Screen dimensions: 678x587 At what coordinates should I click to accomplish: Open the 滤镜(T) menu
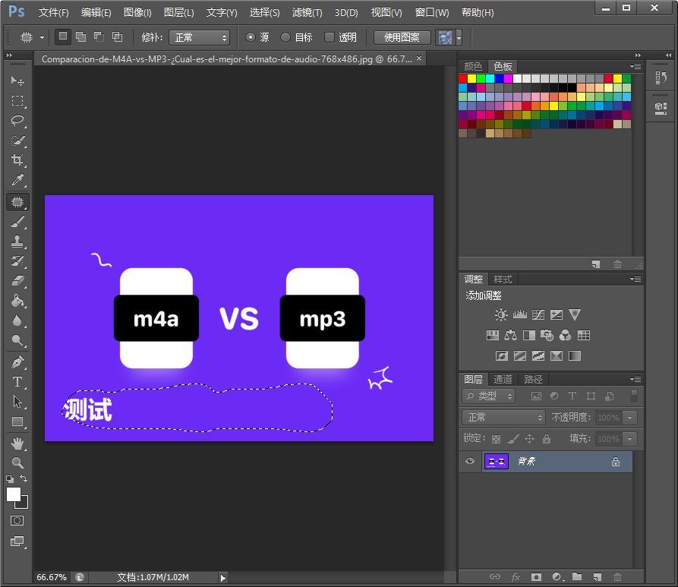pos(307,13)
